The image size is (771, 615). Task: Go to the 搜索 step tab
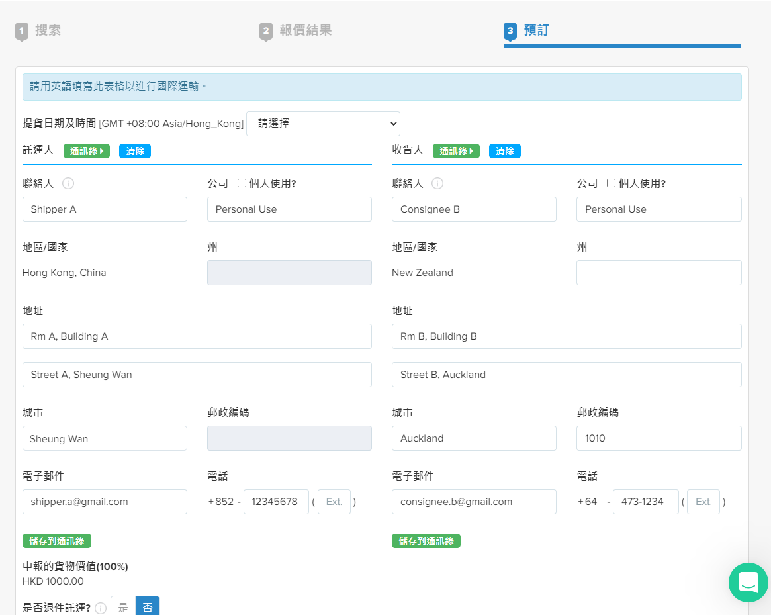pyautogui.click(x=48, y=30)
